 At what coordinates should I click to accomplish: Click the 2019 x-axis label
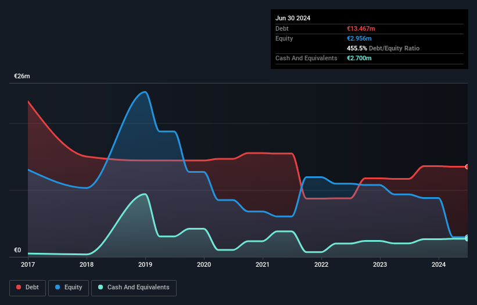click(145, 264)
